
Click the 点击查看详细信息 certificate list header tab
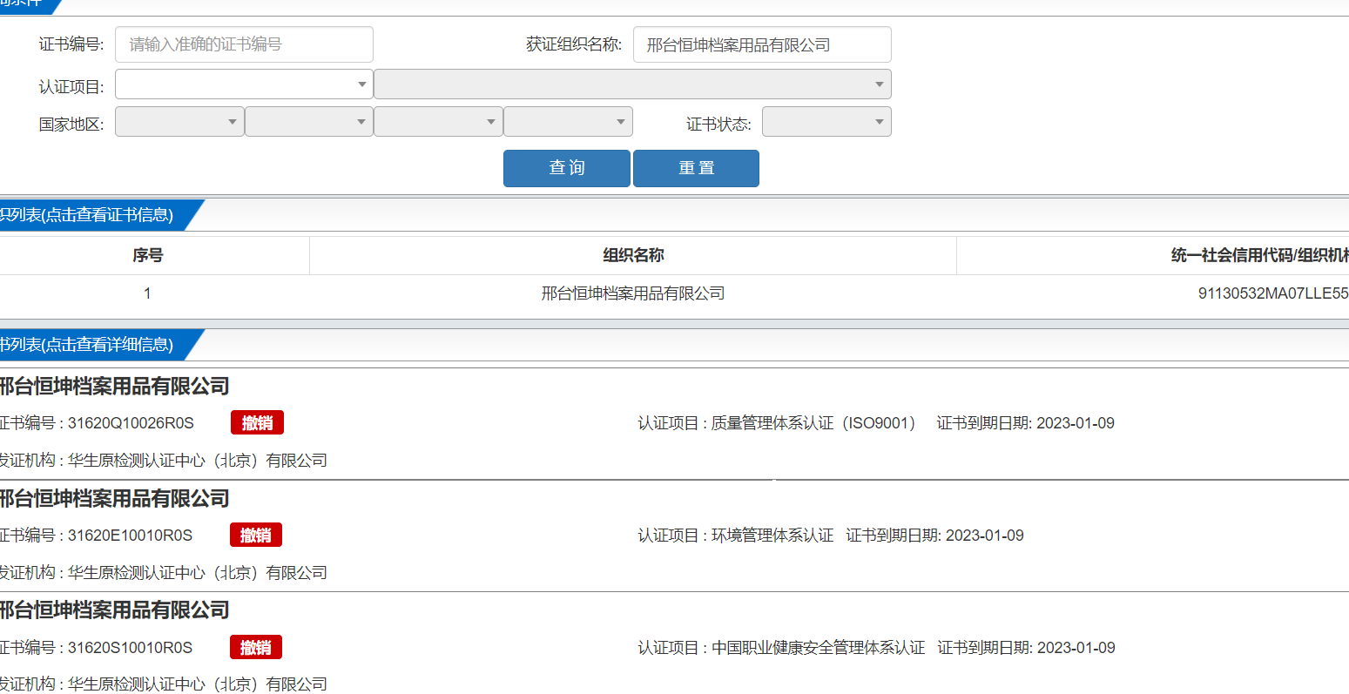pos(94,345)
